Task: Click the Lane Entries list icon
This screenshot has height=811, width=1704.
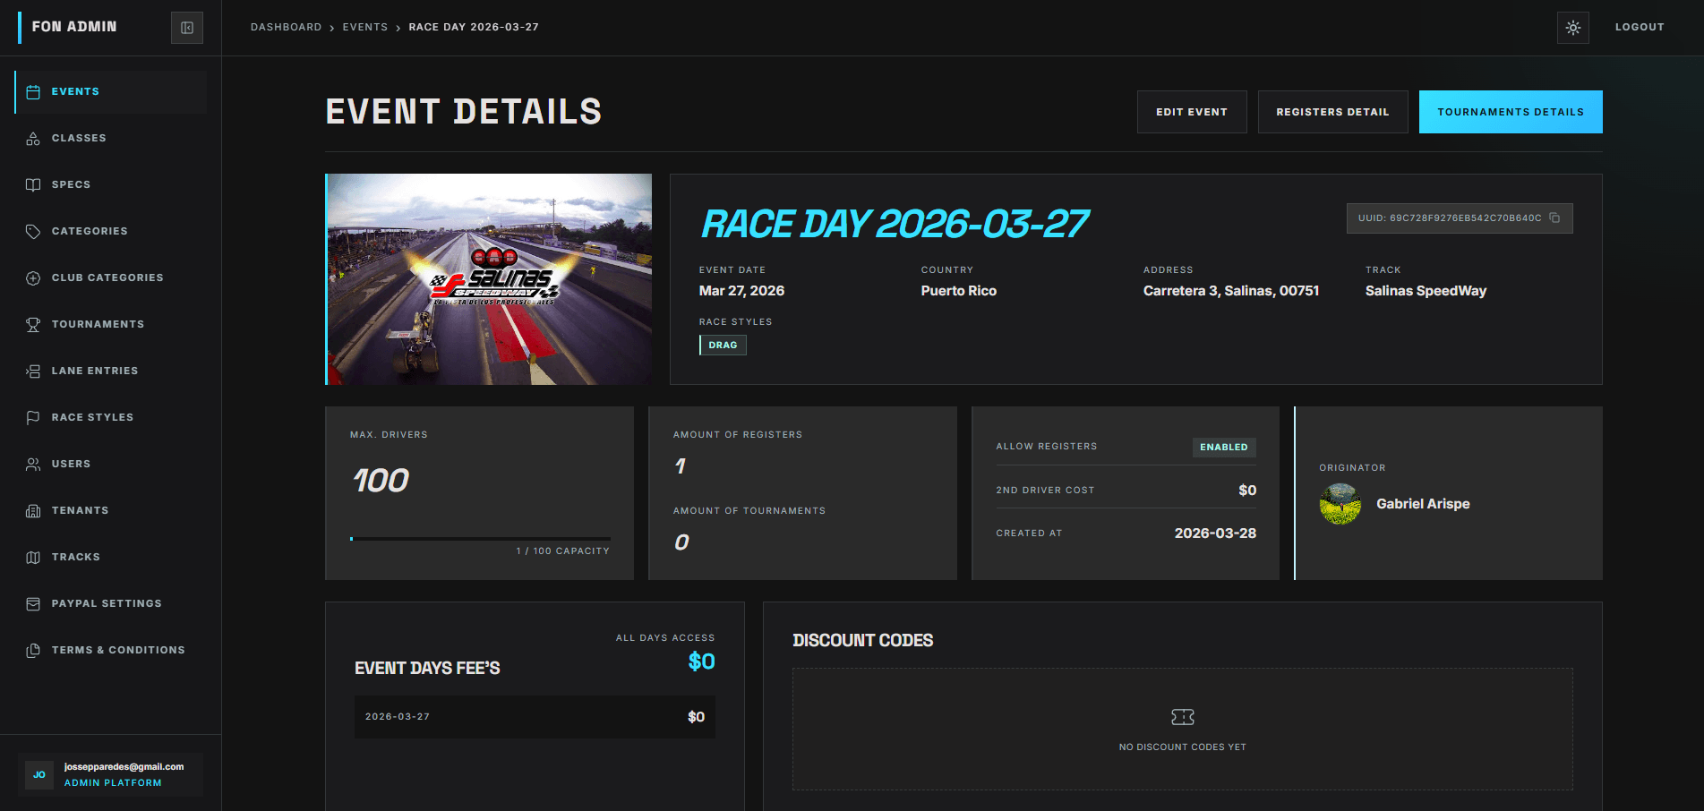Action: pos(33,371)
